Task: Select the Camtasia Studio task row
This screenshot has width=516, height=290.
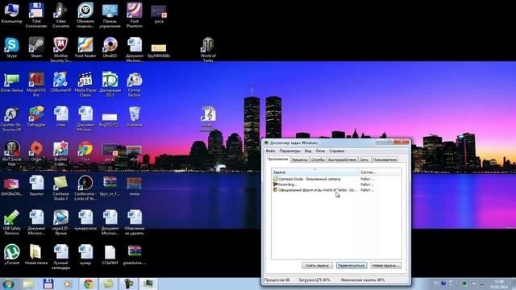Action: [336, 179]
